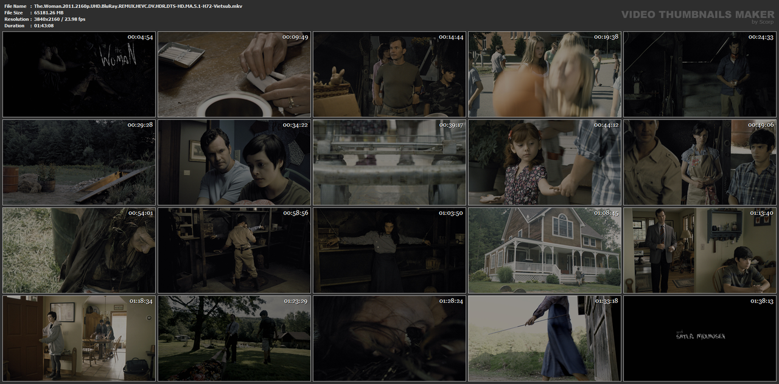Click the file size value 65181.26 MB
This screenshot has width=779, height=384.
49,12
